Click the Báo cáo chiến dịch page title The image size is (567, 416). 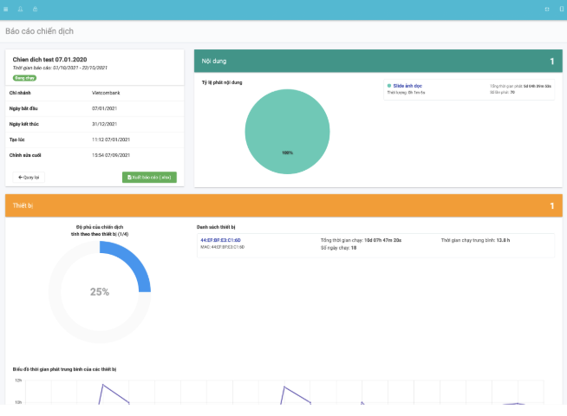tap(40, 31)
